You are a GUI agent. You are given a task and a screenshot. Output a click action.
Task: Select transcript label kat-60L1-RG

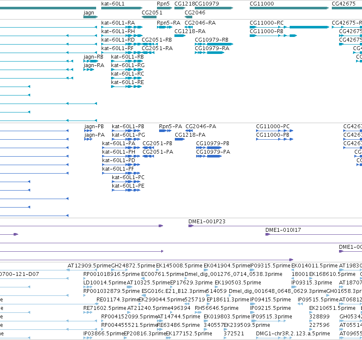coord(128,65)
